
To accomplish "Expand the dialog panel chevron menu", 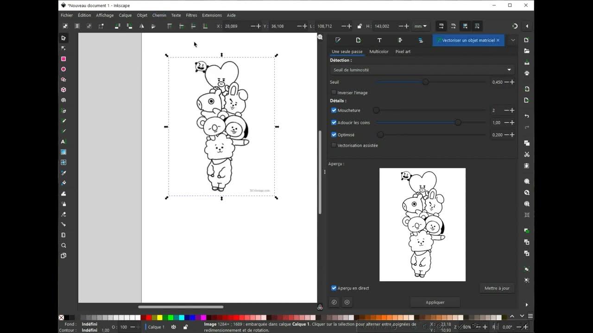I will [513, 40].
